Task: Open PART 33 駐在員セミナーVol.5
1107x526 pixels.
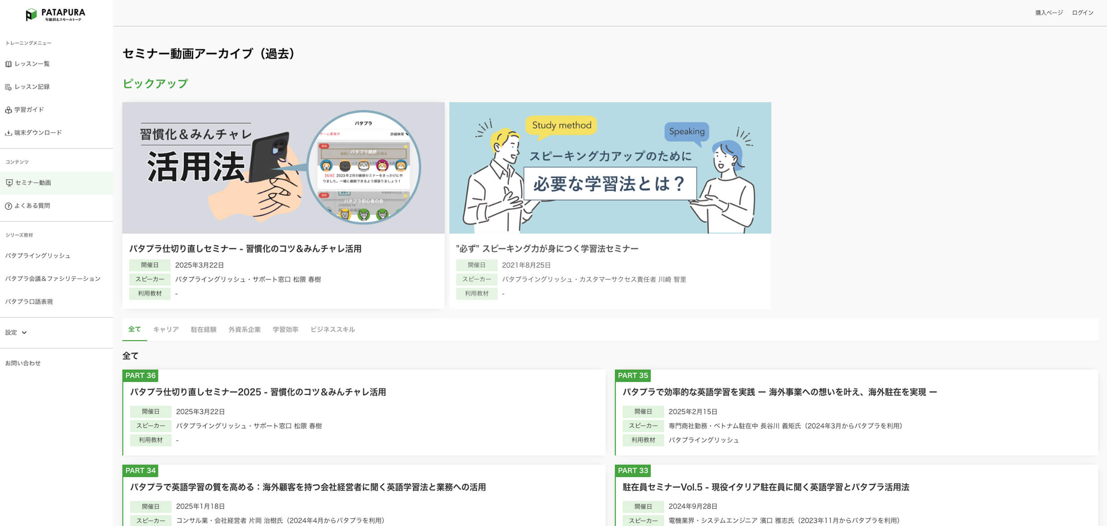Action: click(x=766, y=487)
